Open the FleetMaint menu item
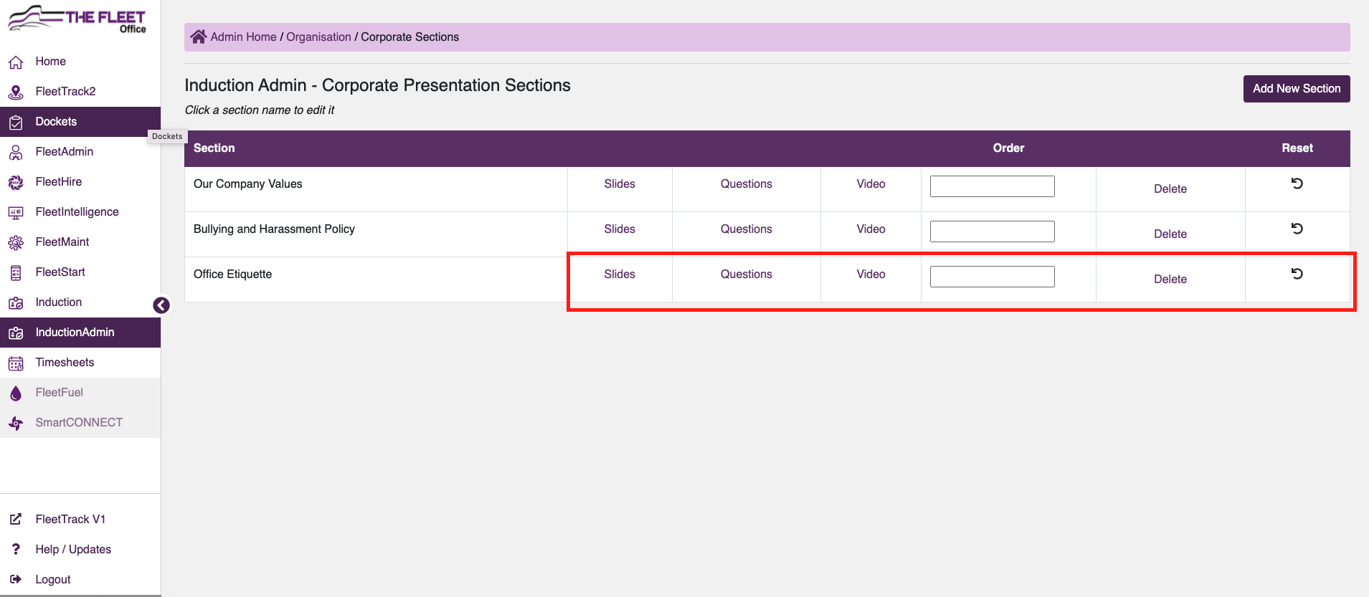This screenshot has width=1369, height=597. point(80,242)
